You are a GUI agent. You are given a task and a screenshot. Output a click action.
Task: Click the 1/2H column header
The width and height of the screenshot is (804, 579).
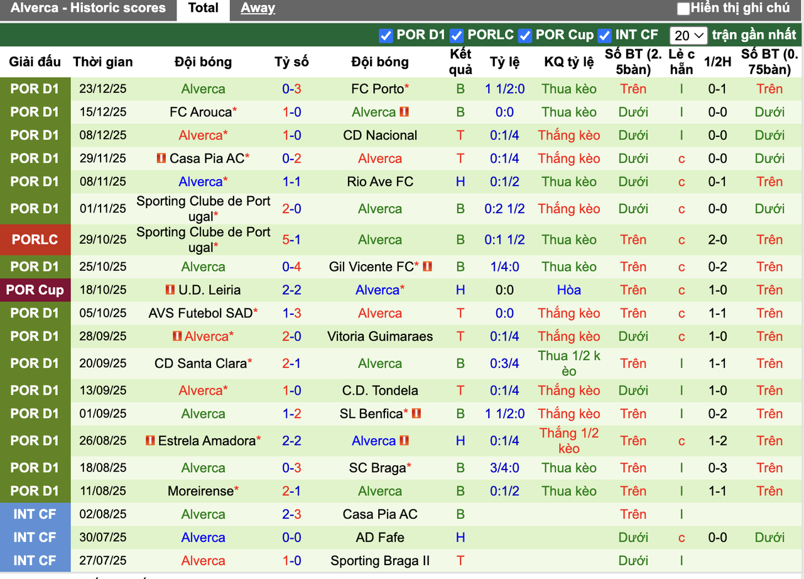tap(718, 62)
